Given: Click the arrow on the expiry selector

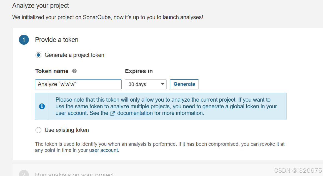Looking at the screenshot, I should tap(163, 84).
